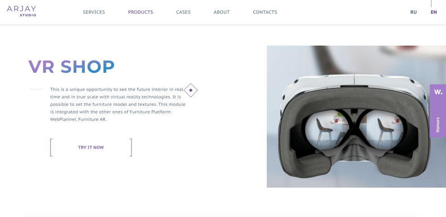Click the diamond marker icon beside the description
The height and width of the screenshot is (217, 446).
tap(190, 90)
